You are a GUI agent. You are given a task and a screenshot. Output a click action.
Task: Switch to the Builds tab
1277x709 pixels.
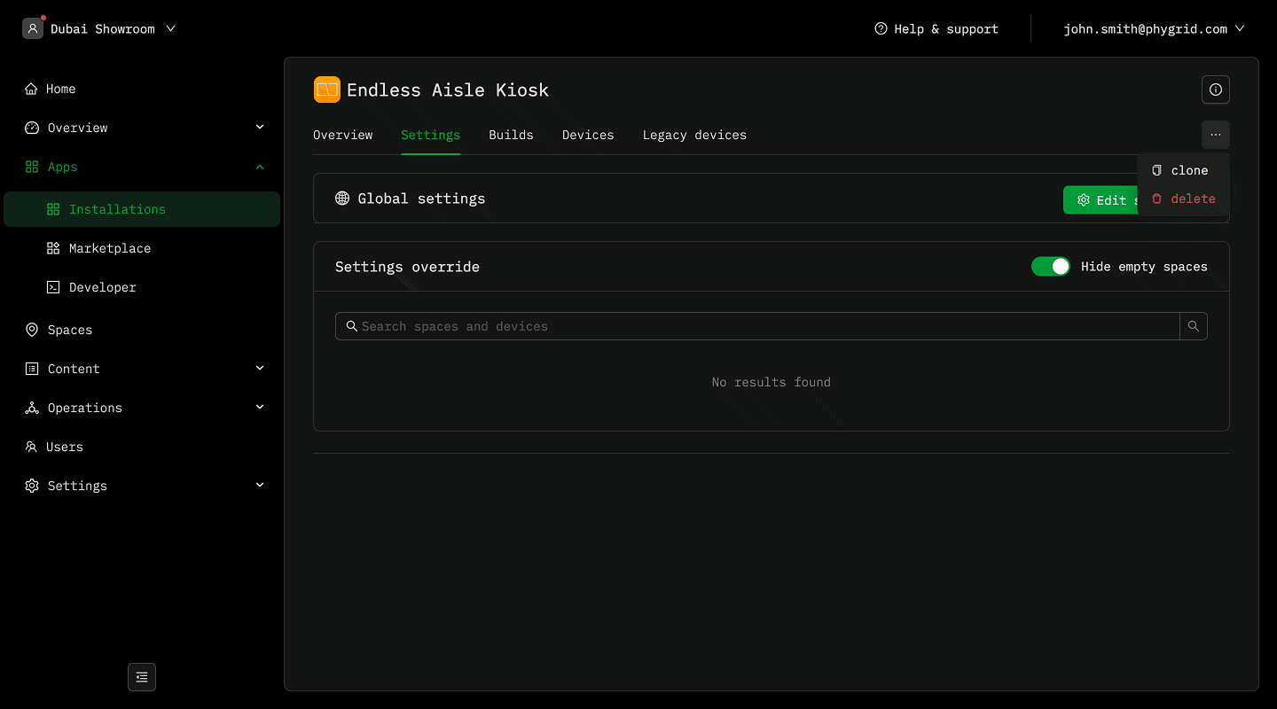511,135
